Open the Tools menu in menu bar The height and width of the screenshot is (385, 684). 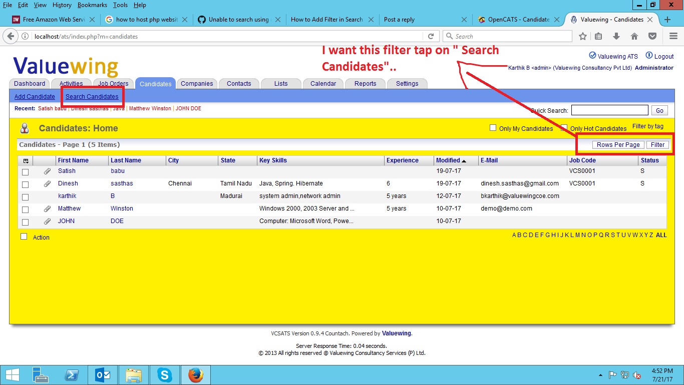tap(120, 5)
